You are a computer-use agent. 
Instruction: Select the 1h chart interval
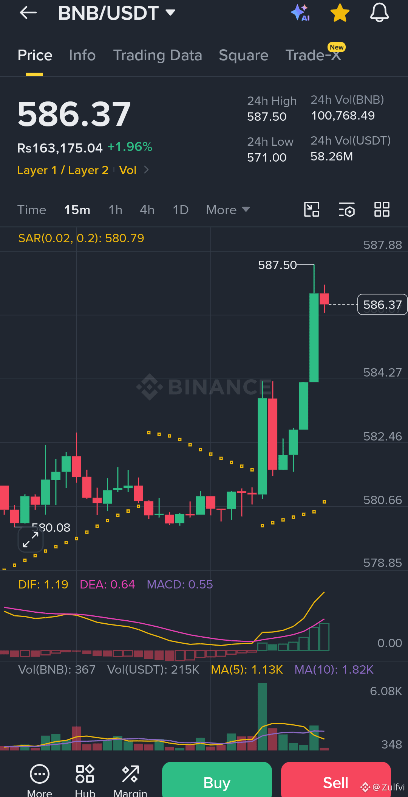coord(116,210)
